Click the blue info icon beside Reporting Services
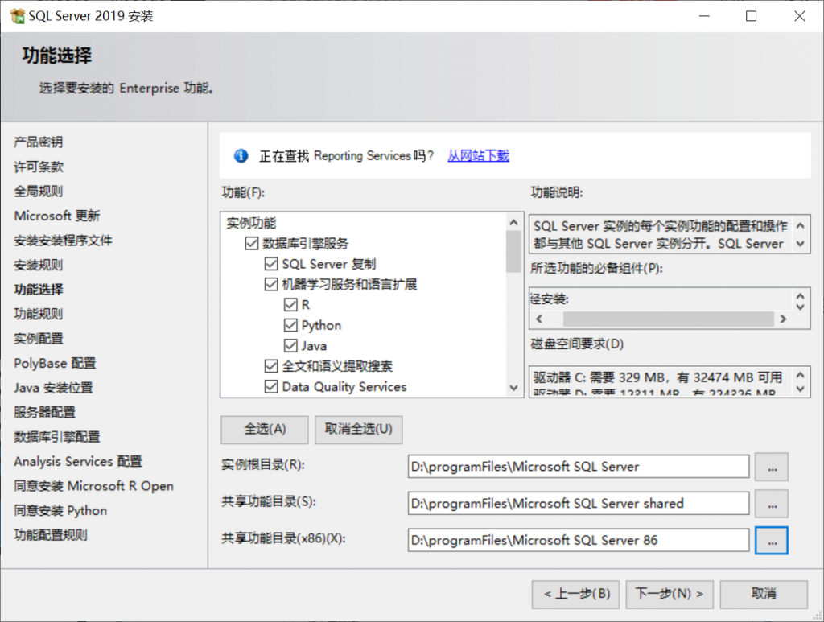Screen dimensions: 824x622 coord(240,156)
